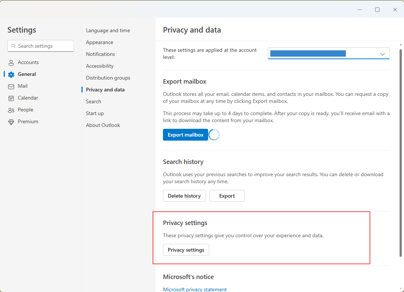
Task: Go to Appearance settings
Action: click(100, 42)
